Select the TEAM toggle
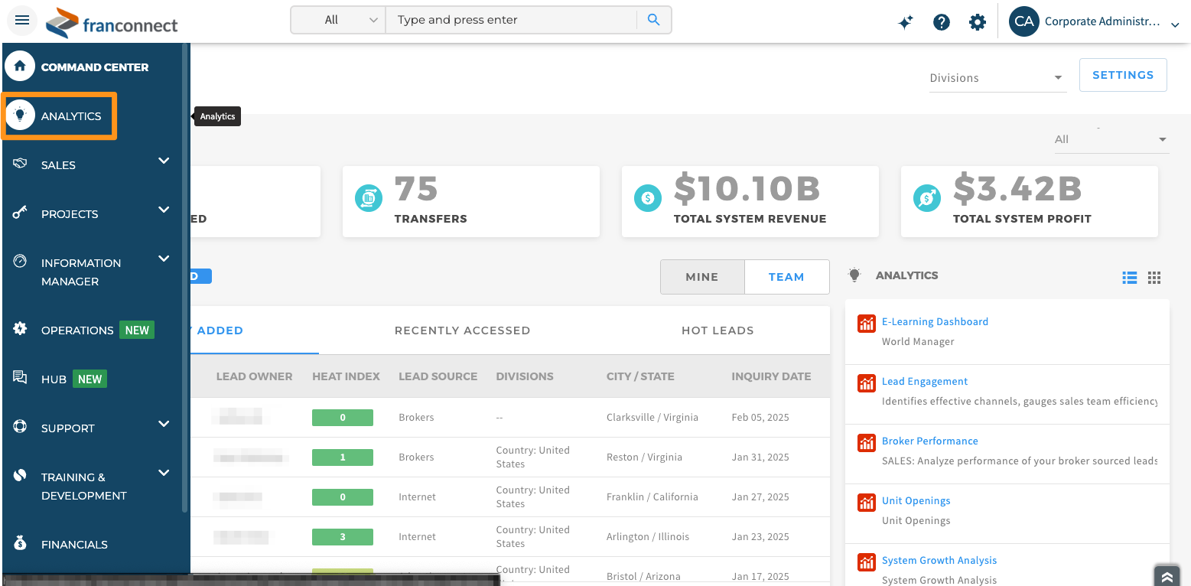This screenshot has height=586, width=1191. [786, 277]
